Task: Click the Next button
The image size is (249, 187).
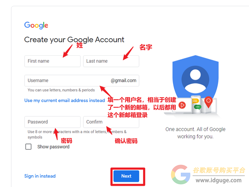Action: pos(126,176)
